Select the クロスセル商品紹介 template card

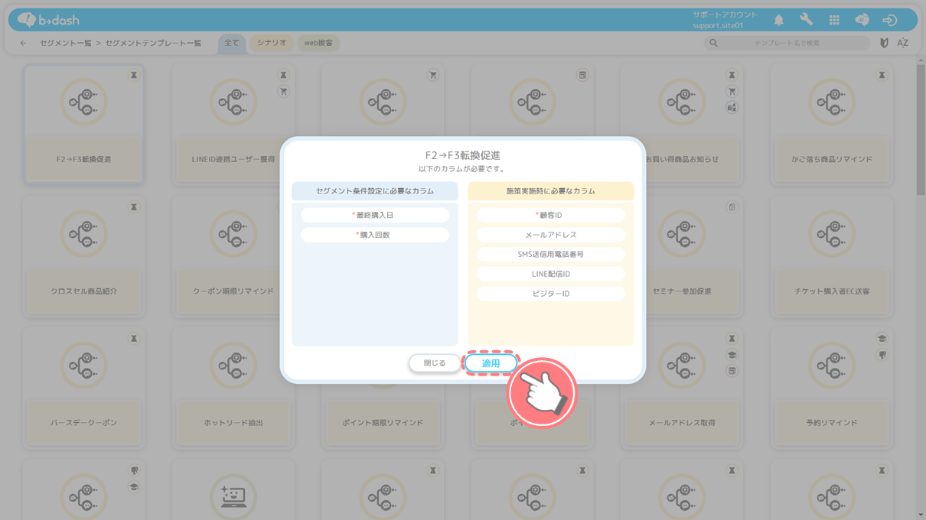pyautogui.click(x=84, y=256)
